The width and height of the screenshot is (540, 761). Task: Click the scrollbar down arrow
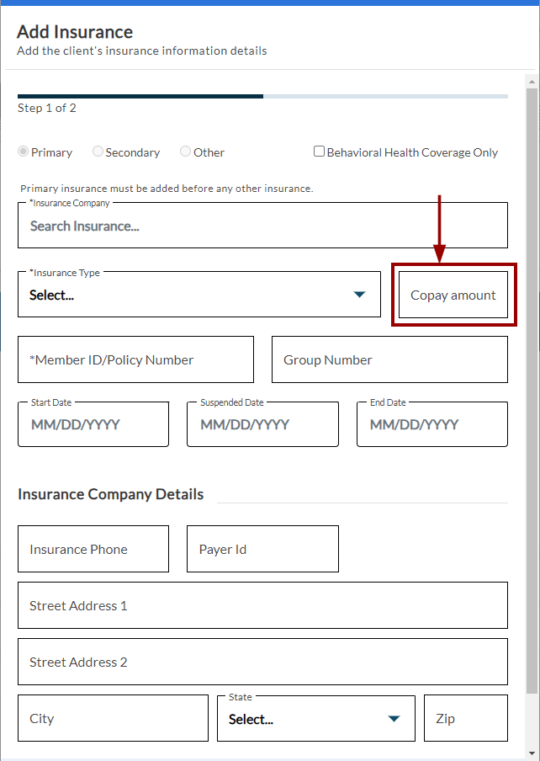pos(532,753)
